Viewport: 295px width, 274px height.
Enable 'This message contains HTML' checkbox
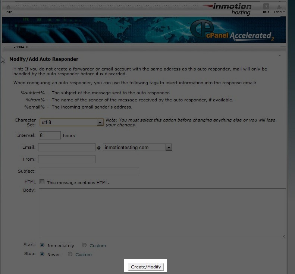(42, 182)
